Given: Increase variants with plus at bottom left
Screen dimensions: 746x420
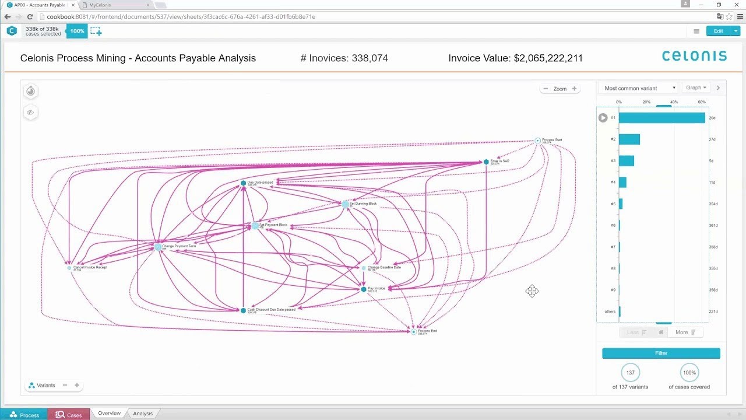Looking at the screenshot, I should [77, 385].
